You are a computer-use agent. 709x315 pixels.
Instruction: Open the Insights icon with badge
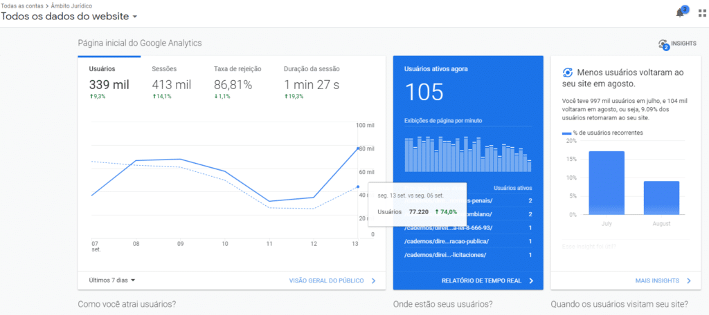tap(663, 44)
